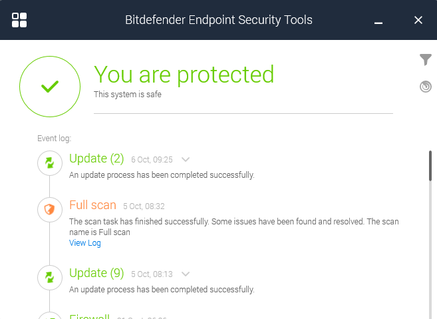Screen dimensions: 437x319
Task: Click the event log vertical scrollbar thumb
Action: [430, 165]
